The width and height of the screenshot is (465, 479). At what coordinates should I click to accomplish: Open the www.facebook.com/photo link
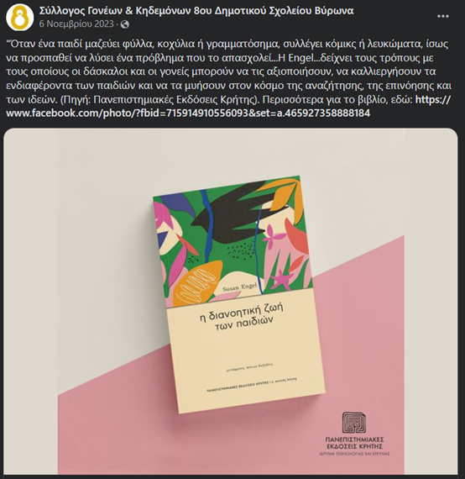188,113
